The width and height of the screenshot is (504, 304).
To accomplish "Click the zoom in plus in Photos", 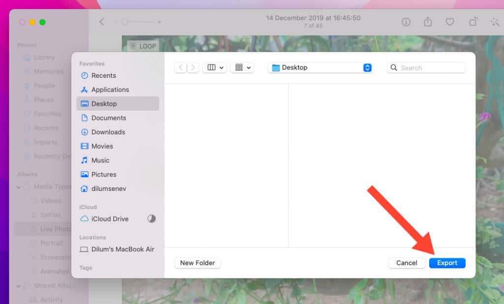I will 159,22.
